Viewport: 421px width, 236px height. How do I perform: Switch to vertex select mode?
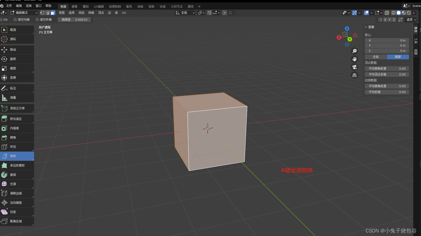coord(42,13)
